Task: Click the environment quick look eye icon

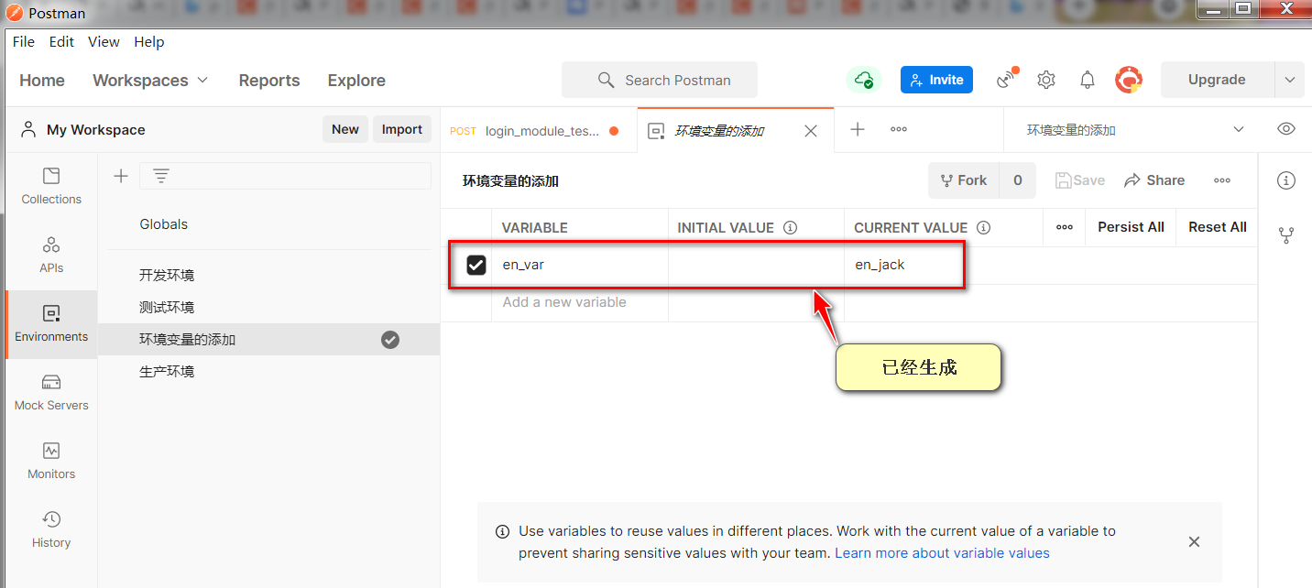Action: pyautogui.click(x=1286, y=129)
